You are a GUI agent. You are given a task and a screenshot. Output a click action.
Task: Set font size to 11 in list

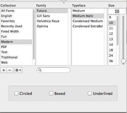(x=112, y=28)
